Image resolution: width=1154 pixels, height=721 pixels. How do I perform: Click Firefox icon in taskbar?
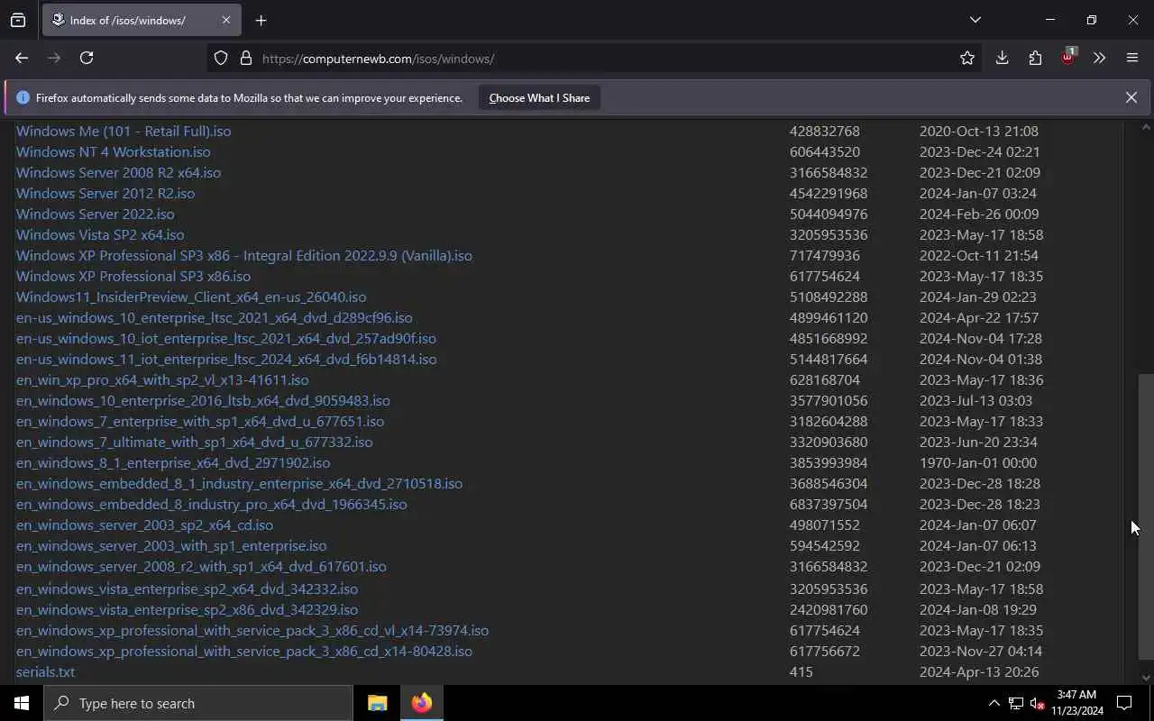click(422, 703)
